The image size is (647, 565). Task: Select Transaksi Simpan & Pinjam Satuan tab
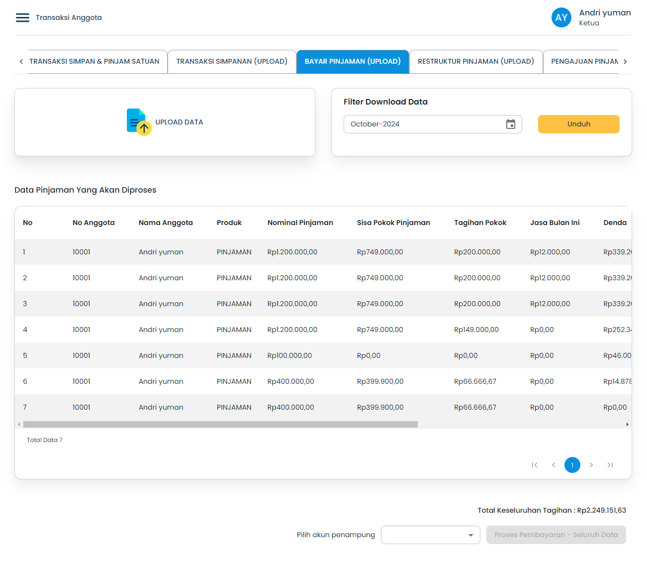point(94,62)
